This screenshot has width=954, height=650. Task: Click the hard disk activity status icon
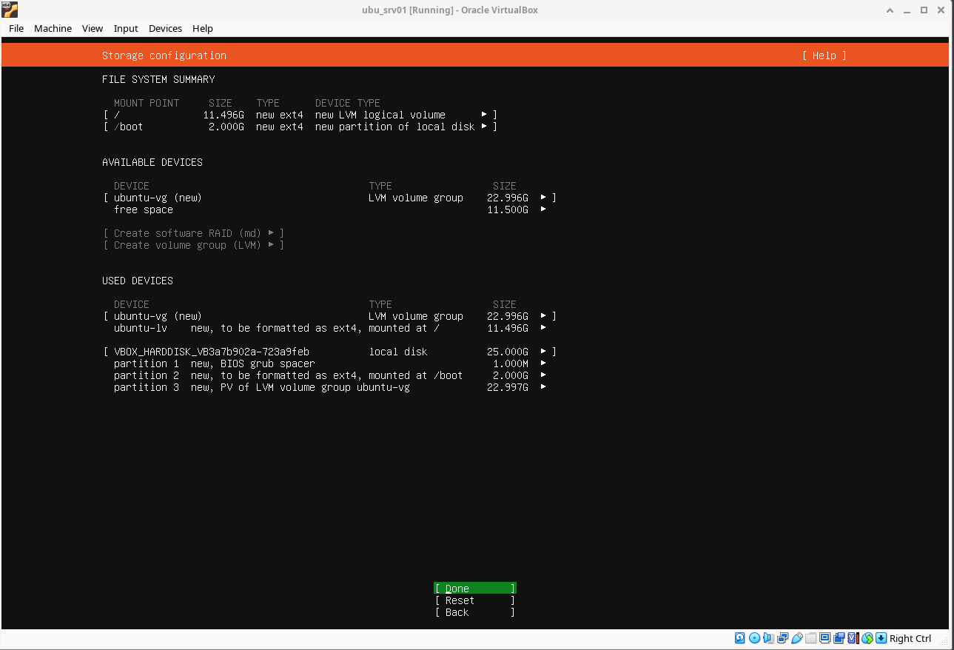click(x=740, y=638)
